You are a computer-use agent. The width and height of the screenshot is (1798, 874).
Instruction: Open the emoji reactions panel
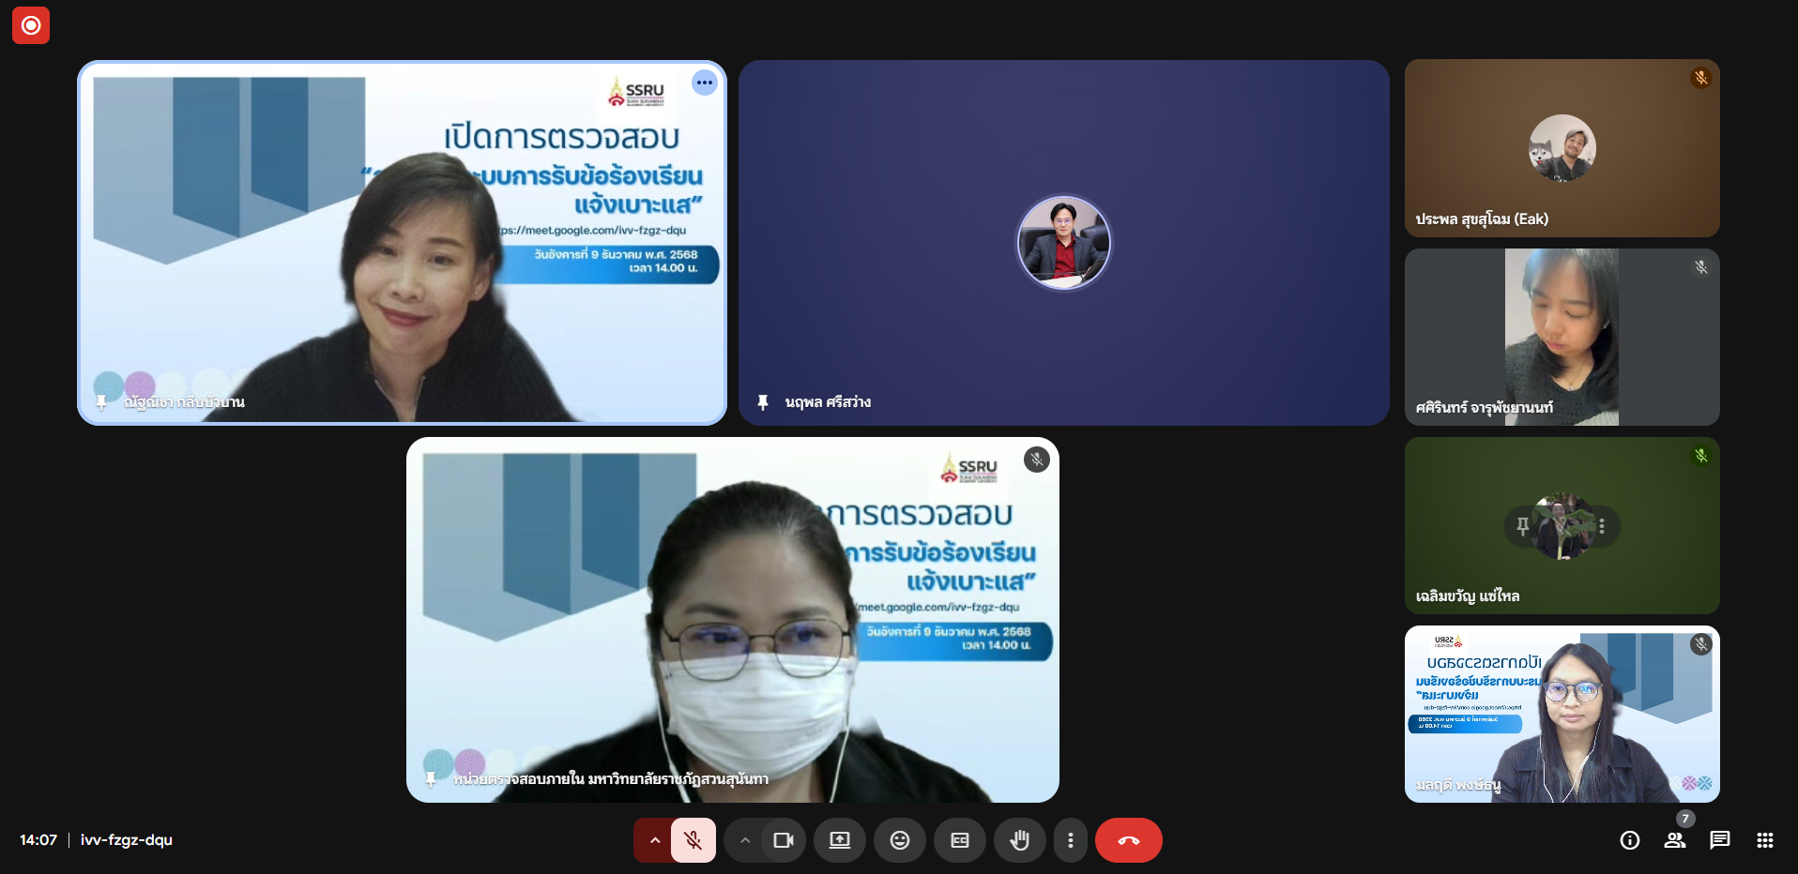coord(900,840)
